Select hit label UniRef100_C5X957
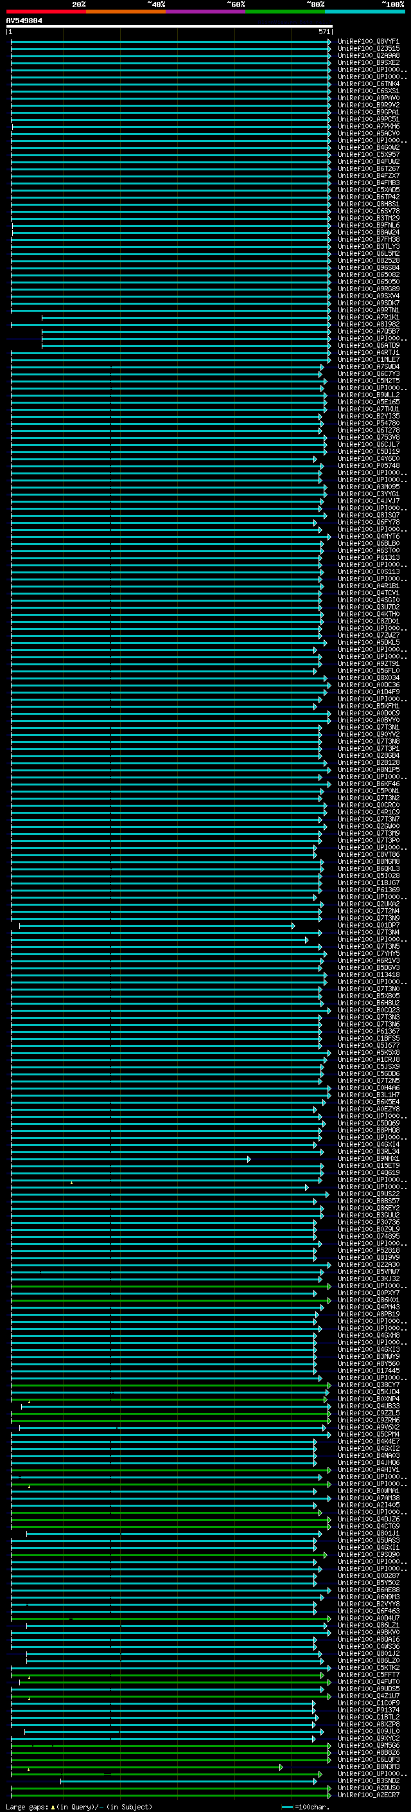Screen dimensions: 411x1812 coord(368,155)
